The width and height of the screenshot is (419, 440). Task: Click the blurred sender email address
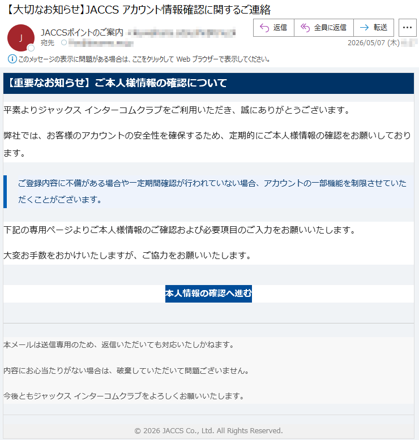(x=182, y=33)
